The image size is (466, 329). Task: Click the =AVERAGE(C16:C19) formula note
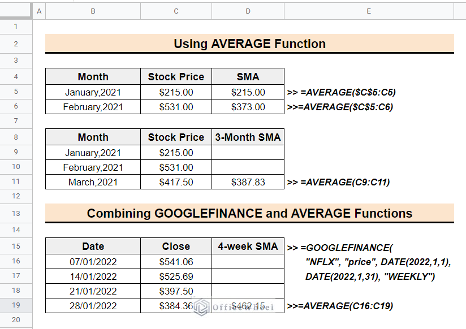coord(340,306)
